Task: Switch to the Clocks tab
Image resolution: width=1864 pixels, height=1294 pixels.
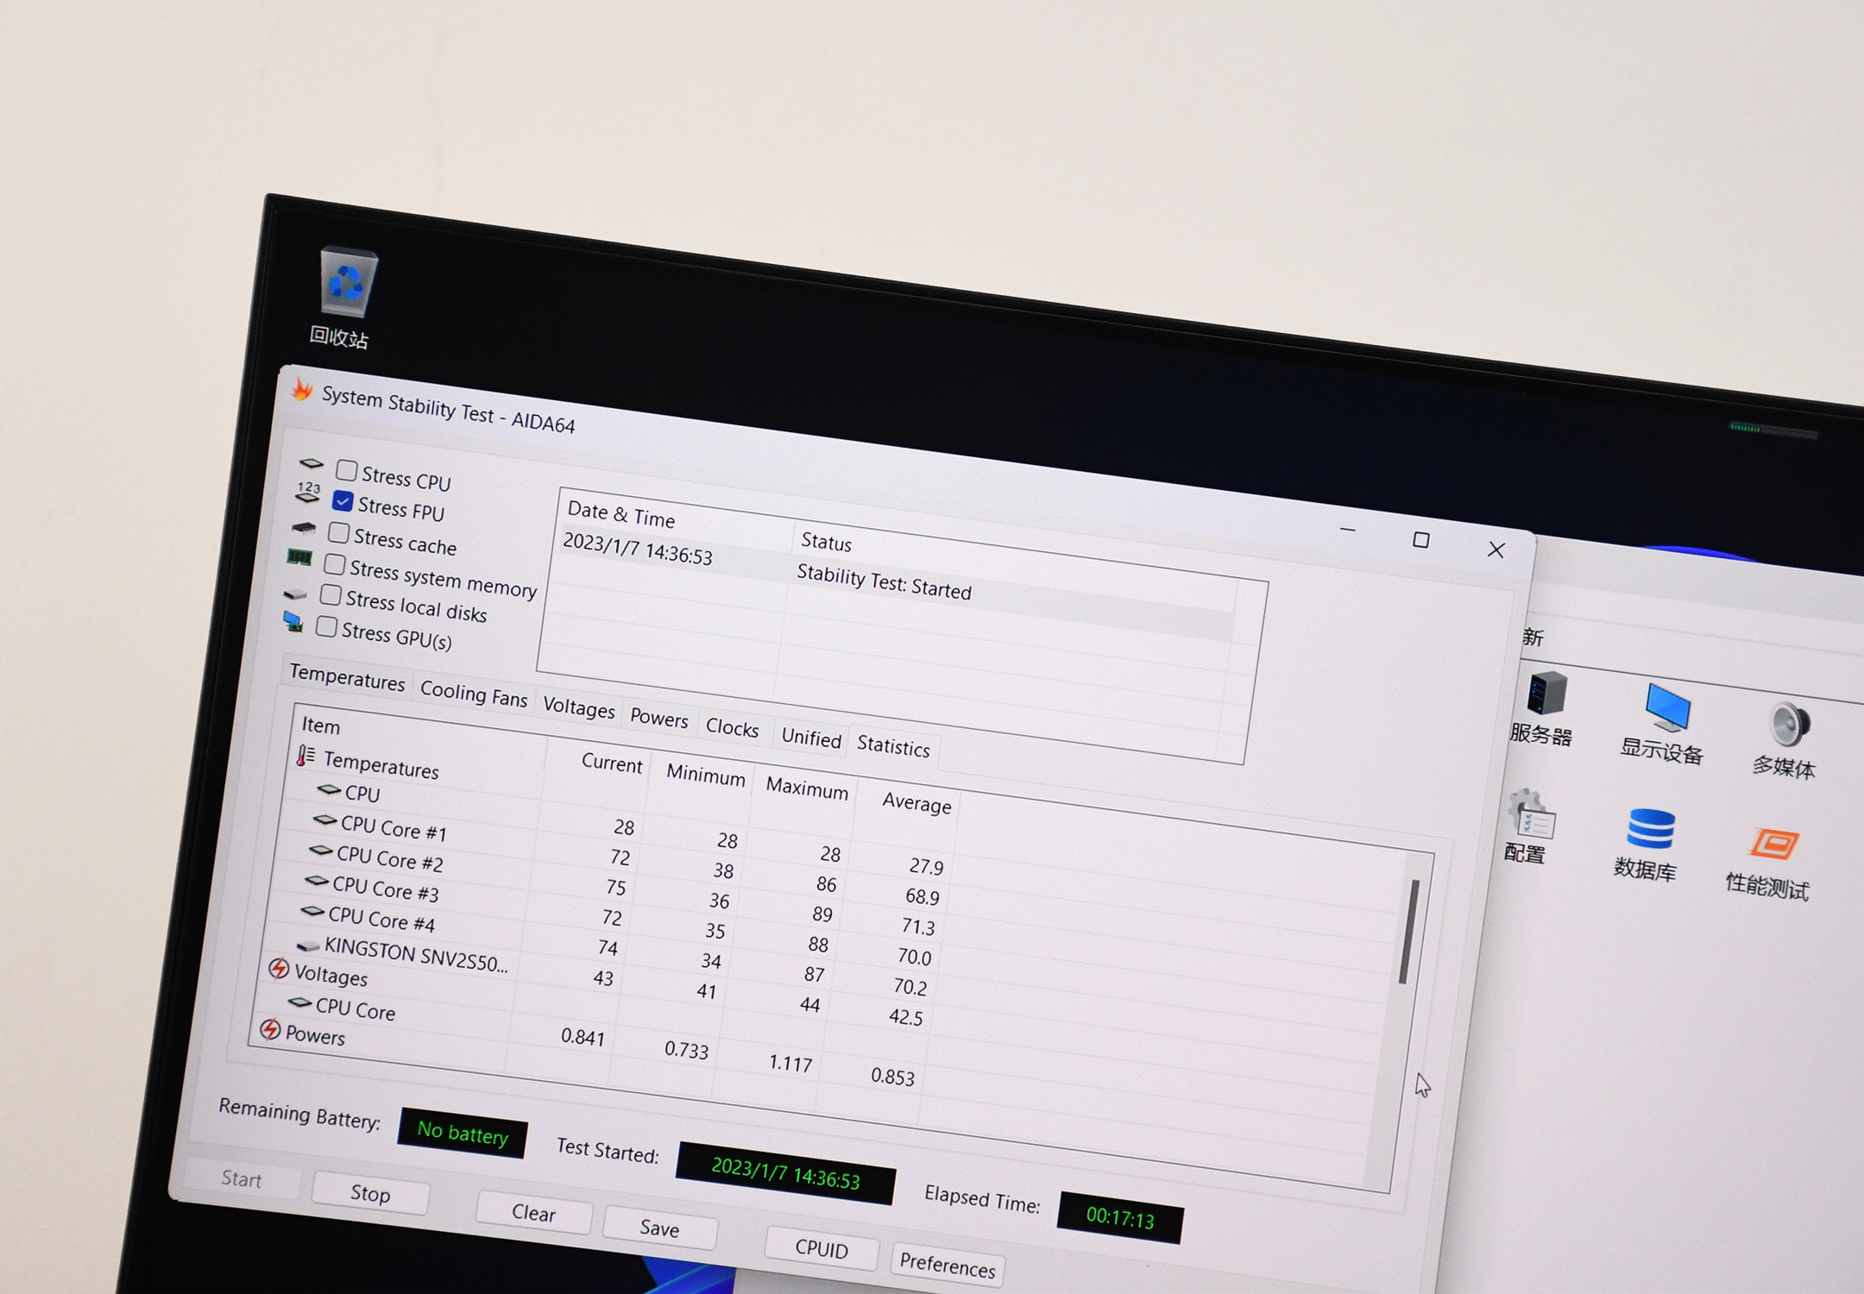Action: pyautogui.click(x=732, y=727)
